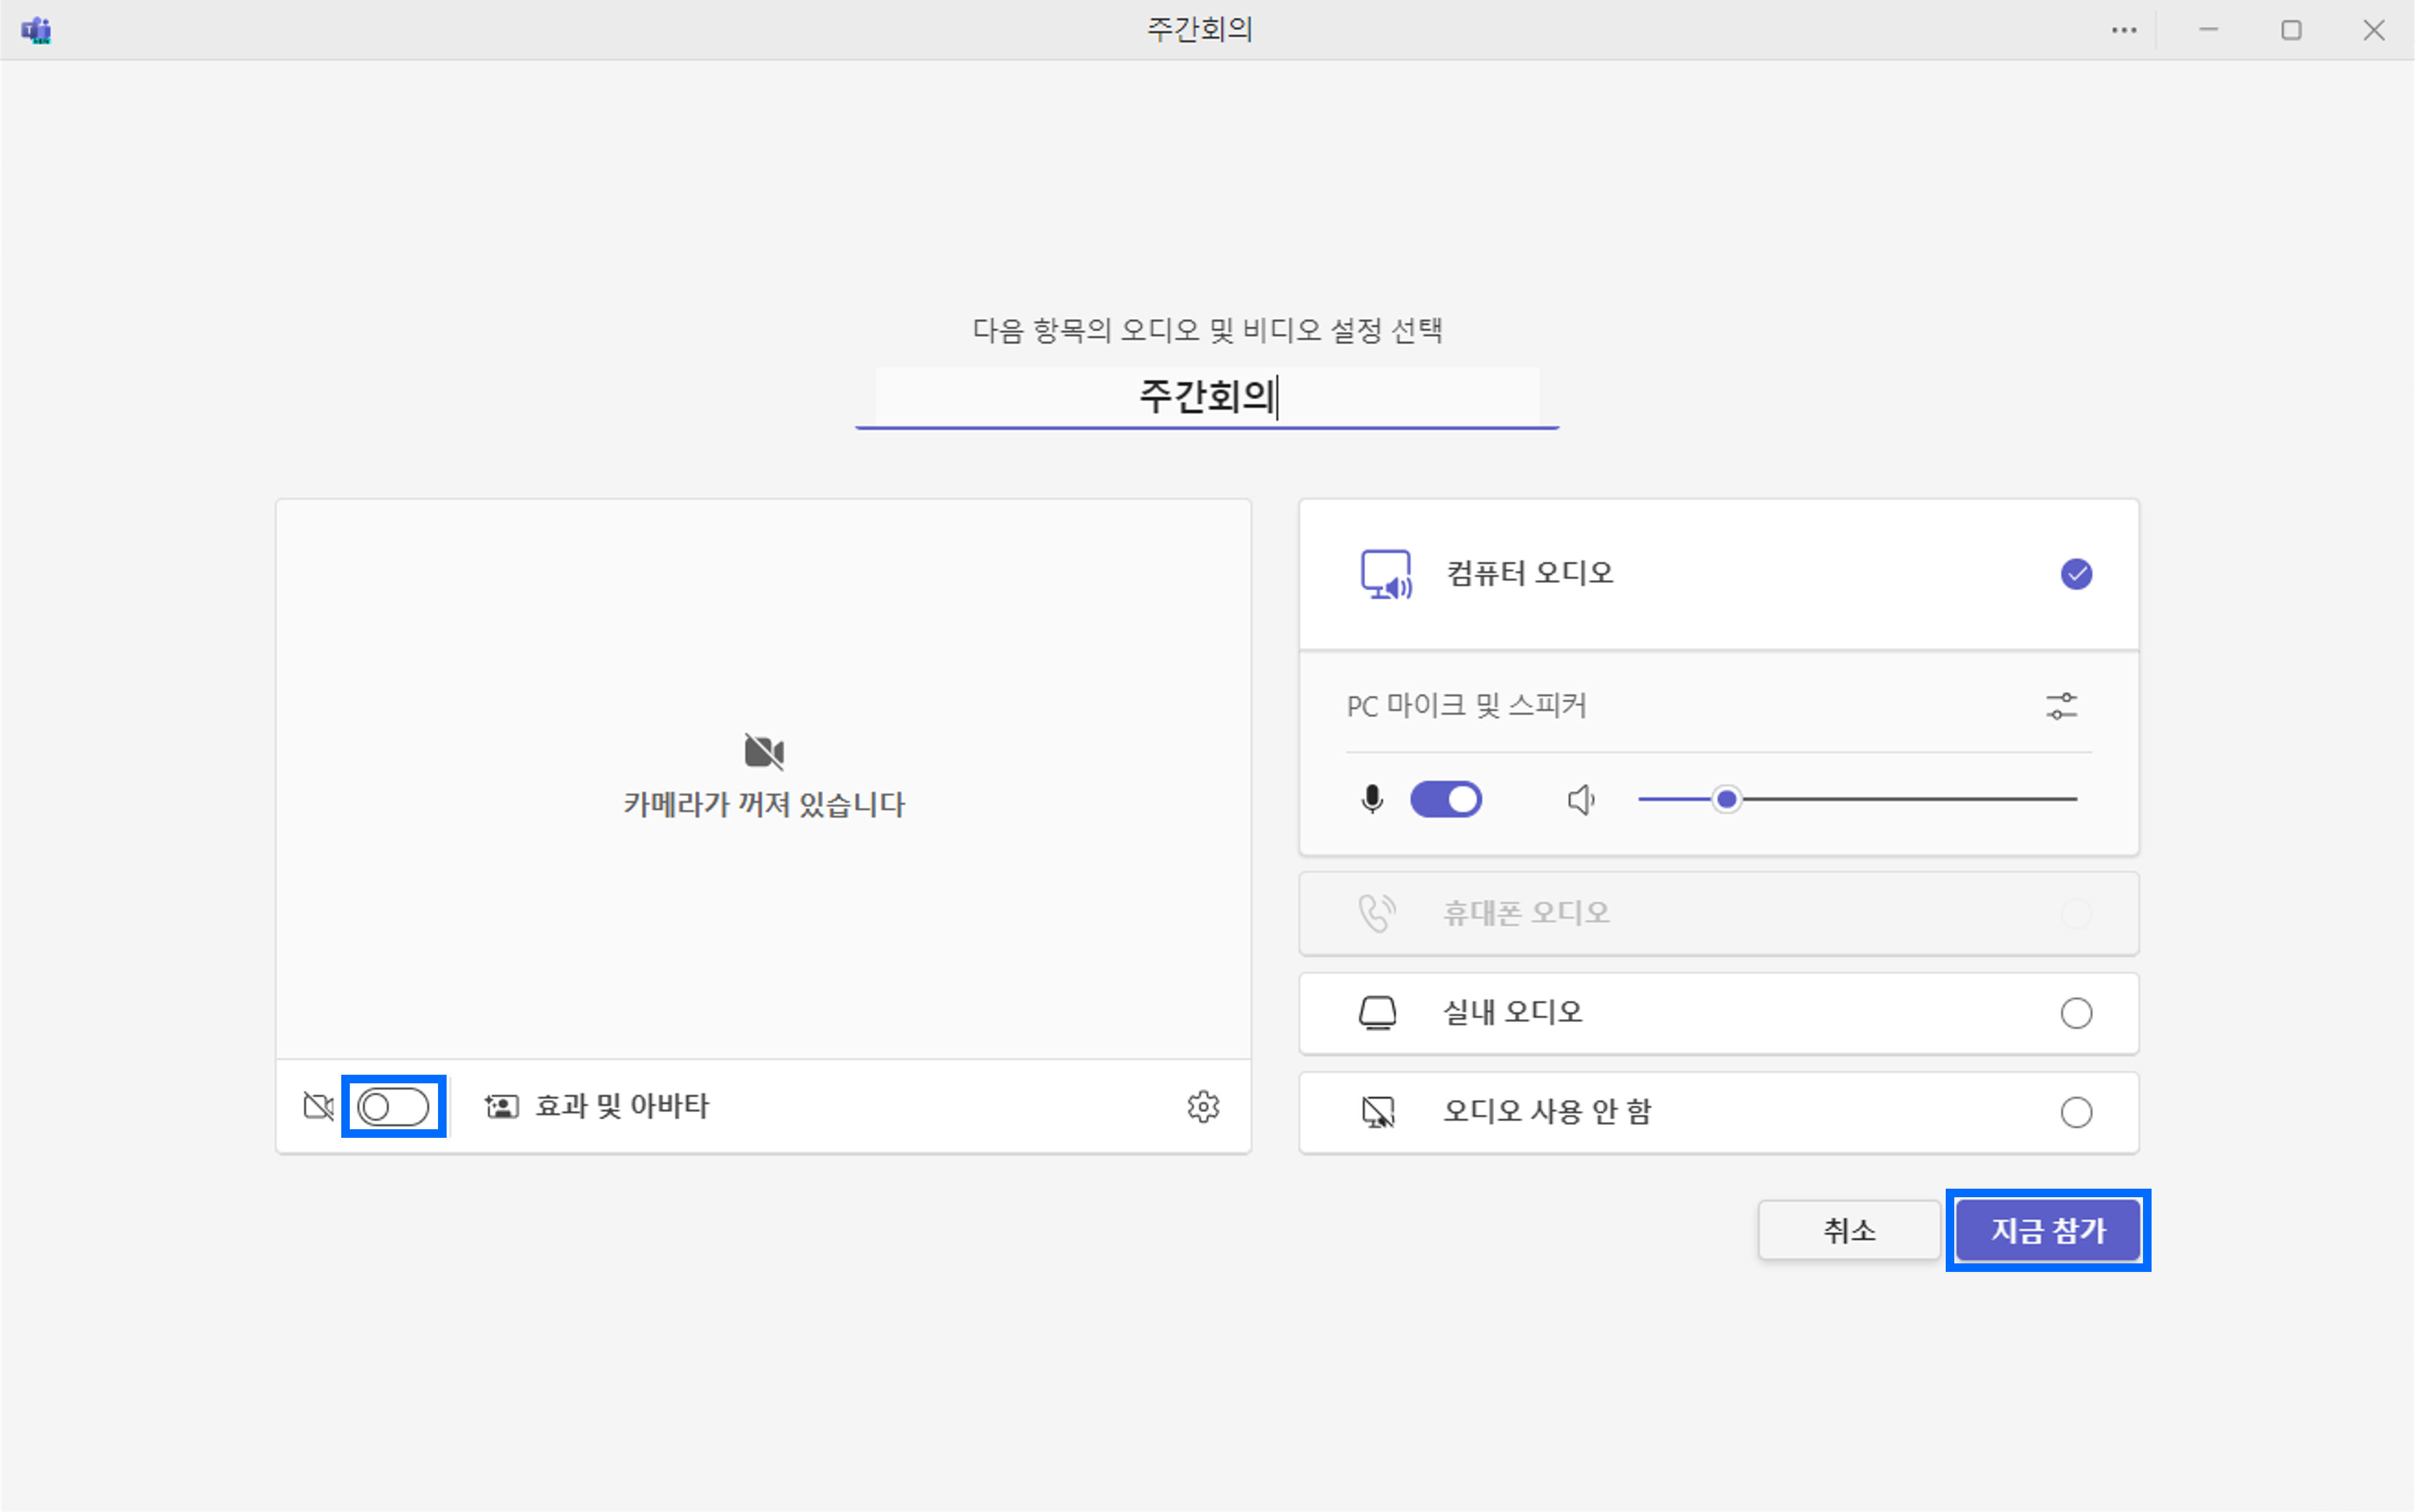Select the 컴퓨터 오디오 panel
The image size is (2415, 1512).
[x=1718, y=573]
